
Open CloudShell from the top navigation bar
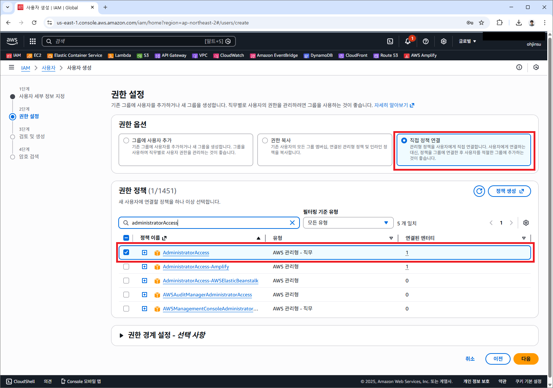390,41
